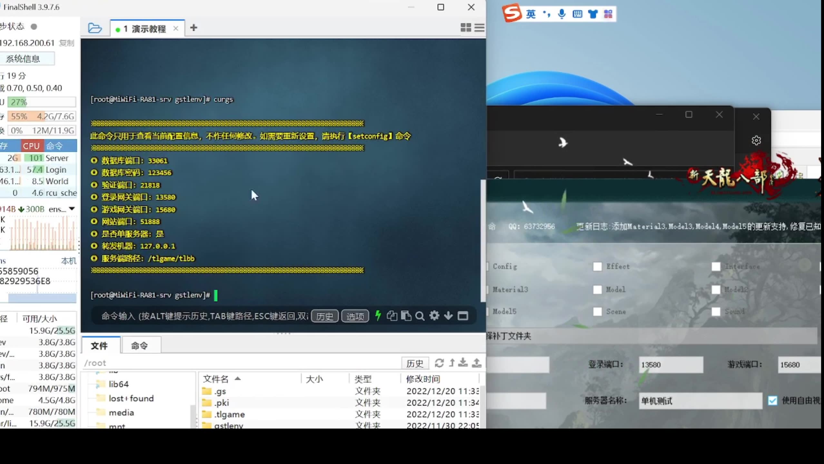824x464 pixels.
Task: Click the copy icon in terminal toolbar
Action: tap(392, 316)
